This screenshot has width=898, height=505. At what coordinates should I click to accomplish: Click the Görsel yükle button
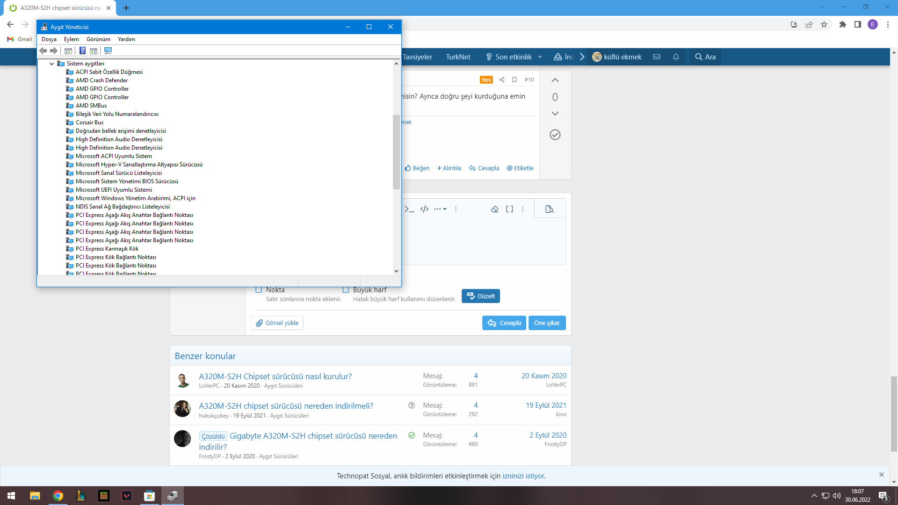[x=277, y=323]
